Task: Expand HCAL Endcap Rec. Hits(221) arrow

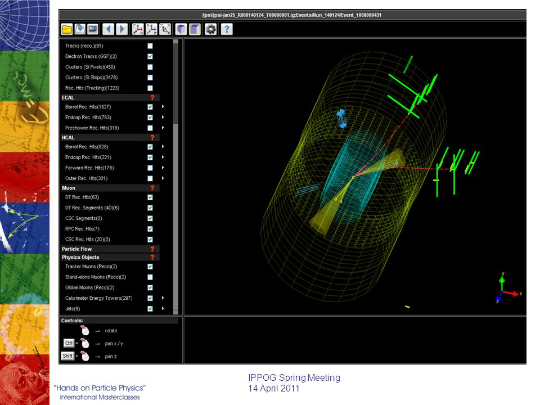Action: (x=163, y=157)
